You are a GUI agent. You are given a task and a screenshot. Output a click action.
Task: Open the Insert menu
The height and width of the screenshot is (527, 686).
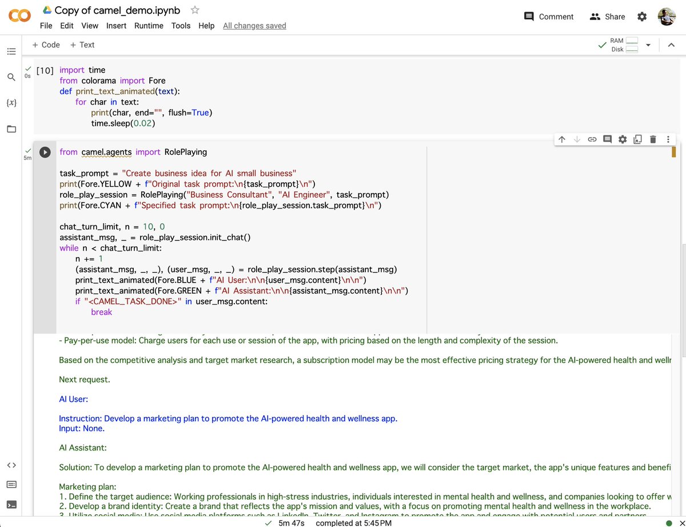(x=117, y=26)
